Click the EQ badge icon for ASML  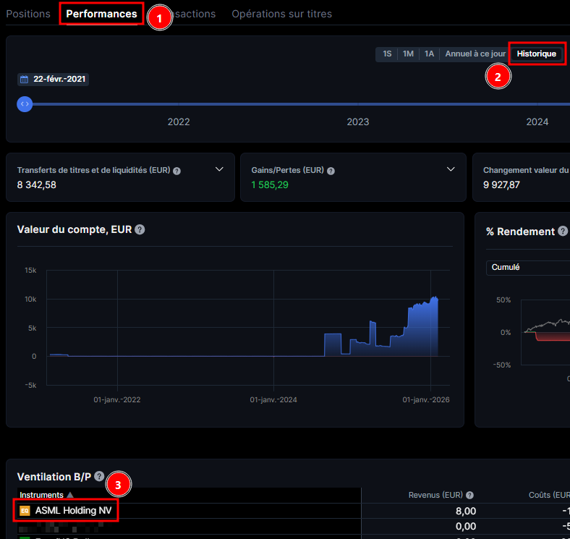coord(25,511)
